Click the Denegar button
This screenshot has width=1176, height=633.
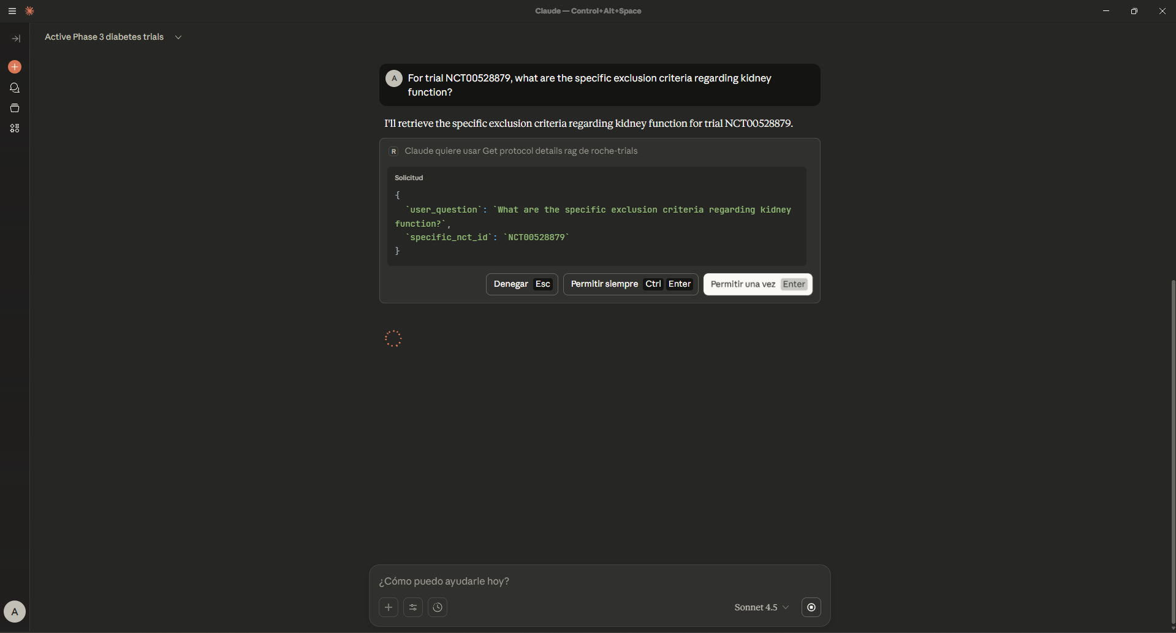pyautogui.click(x=522, y=284)
